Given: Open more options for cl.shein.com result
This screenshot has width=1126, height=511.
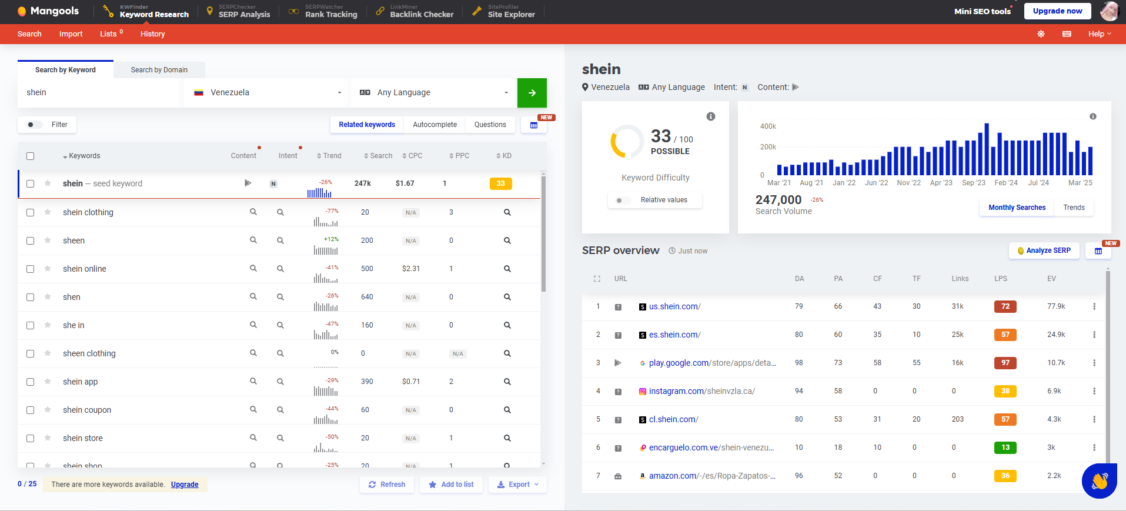Looking at the screenshot, I should pyautogui.click(x=1094, y=419).
